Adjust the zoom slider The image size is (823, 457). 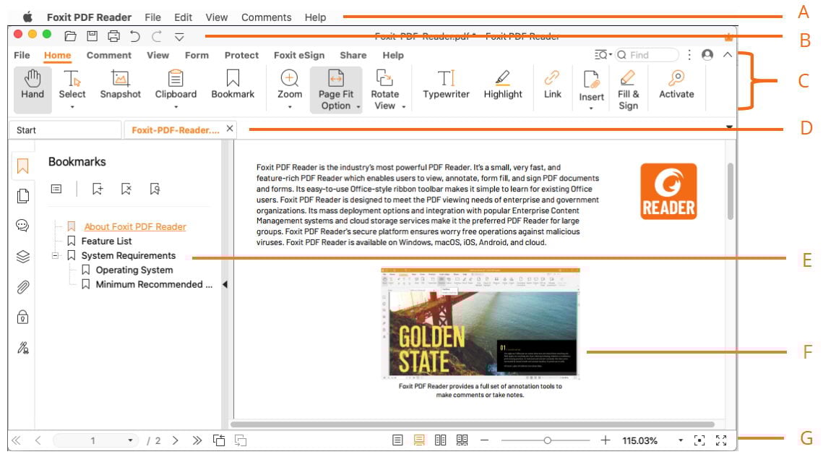click(x=548, y=439)
